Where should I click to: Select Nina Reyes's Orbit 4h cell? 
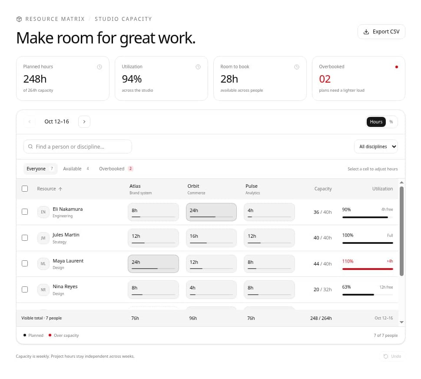pos(211,289)
